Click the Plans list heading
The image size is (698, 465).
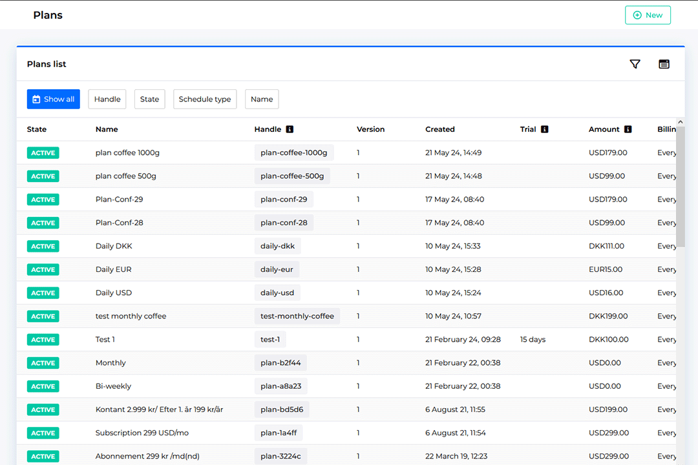click(x=47, y=64)
